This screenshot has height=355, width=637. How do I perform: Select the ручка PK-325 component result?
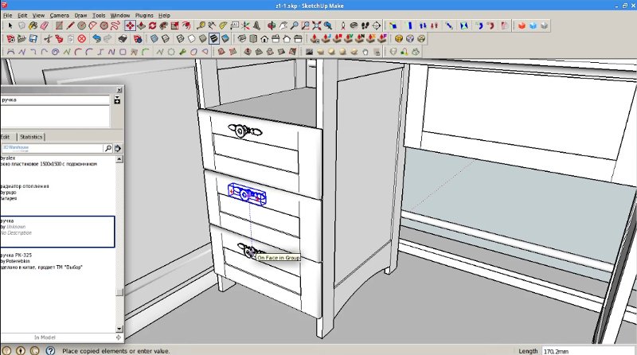(x=57, y=261)
